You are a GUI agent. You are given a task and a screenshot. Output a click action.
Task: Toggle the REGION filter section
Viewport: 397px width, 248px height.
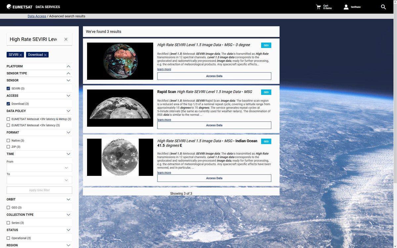click(39, 245)
